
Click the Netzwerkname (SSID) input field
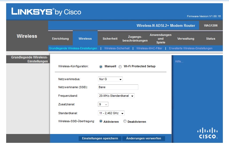tap(118, 87)
